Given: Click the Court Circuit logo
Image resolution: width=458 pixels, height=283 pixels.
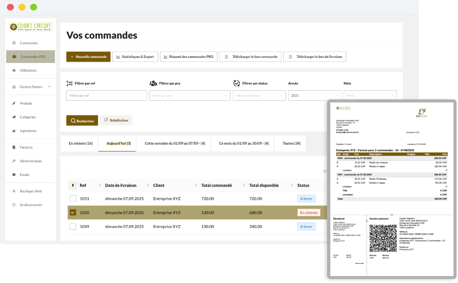Looking at the screenshot, I should point(31,27).
